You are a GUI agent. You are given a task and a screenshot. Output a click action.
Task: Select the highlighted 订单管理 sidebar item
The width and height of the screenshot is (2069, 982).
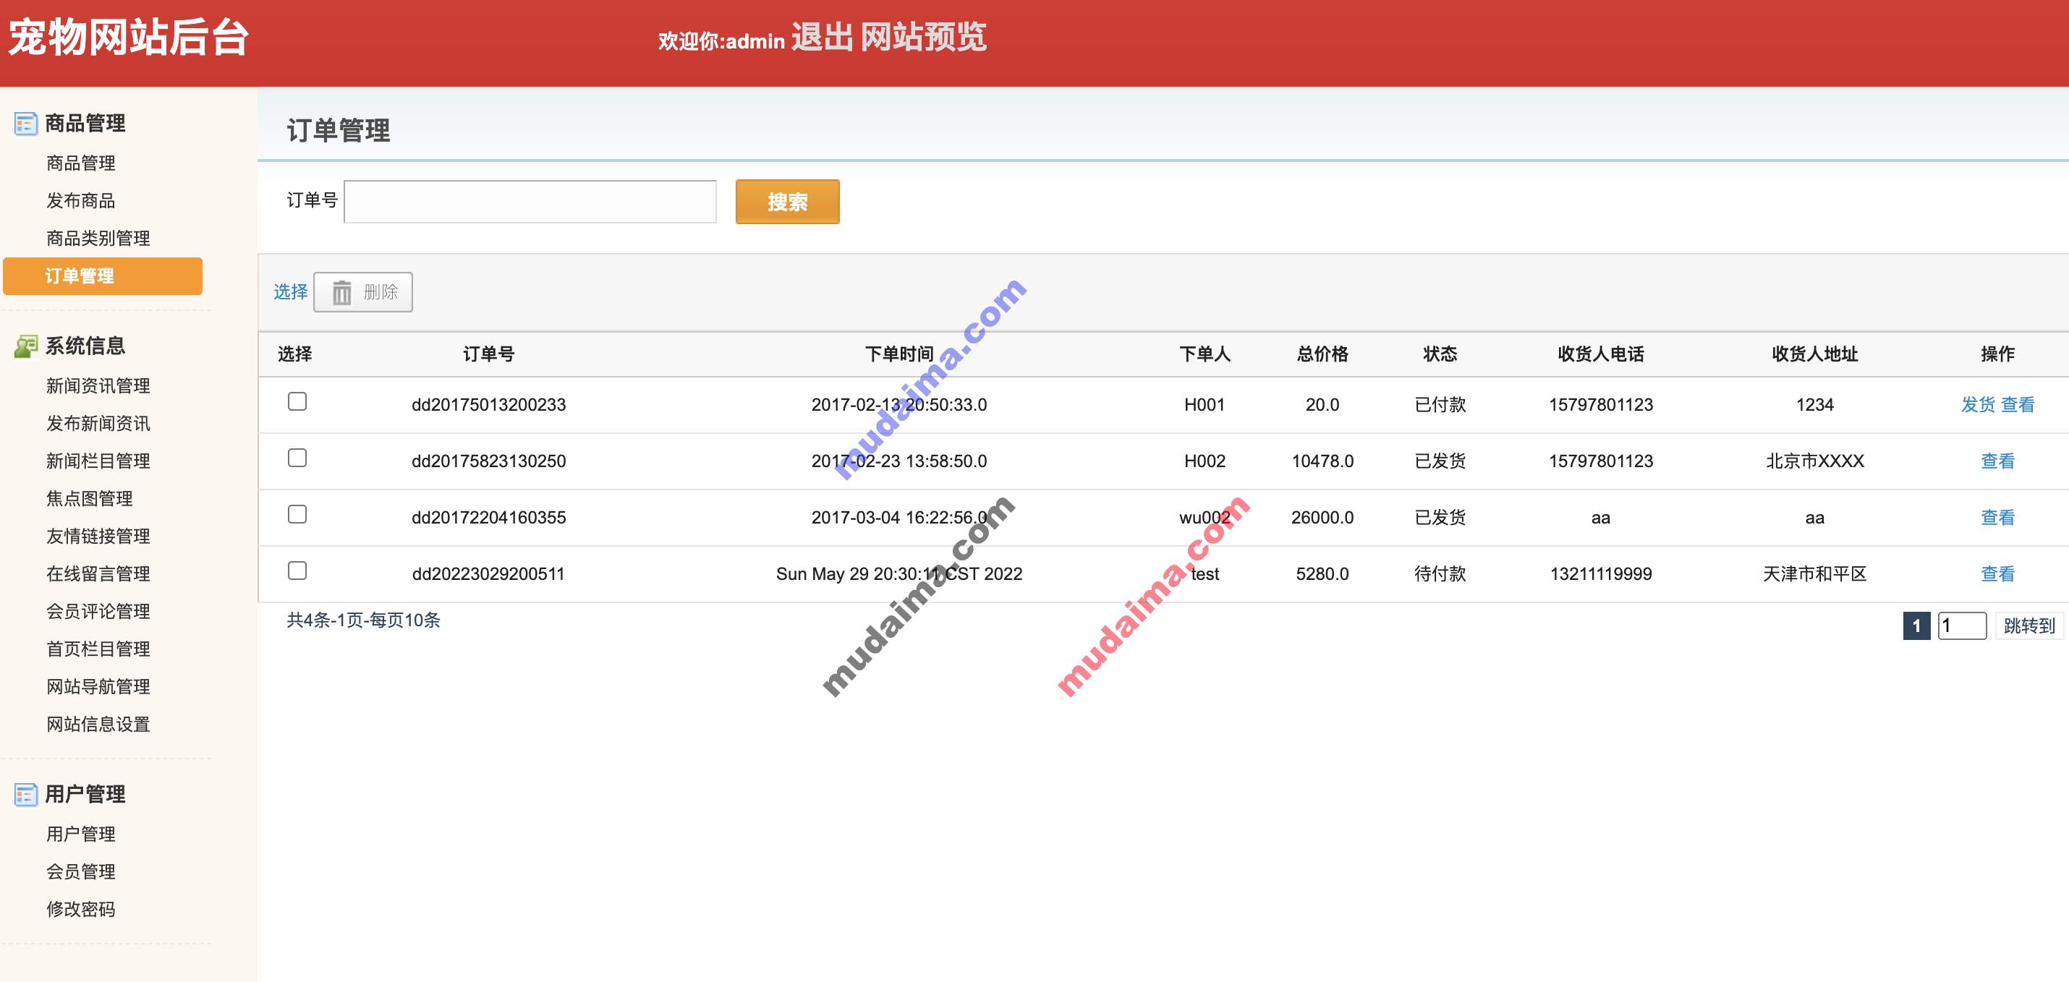103,276
